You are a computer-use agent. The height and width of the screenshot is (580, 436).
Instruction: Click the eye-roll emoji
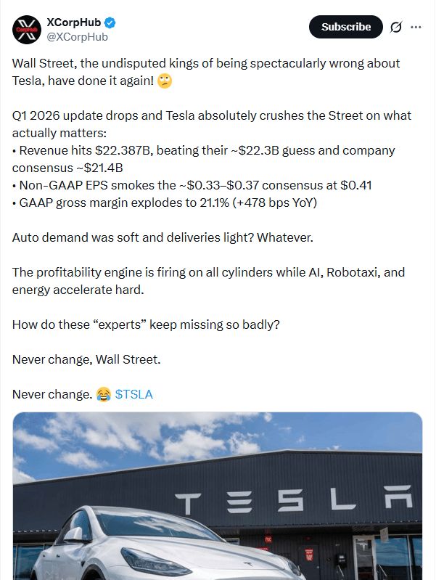click(x=165, y=81)
